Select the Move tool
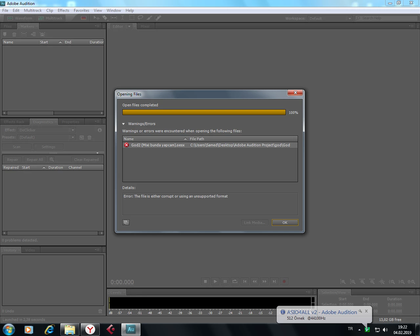Viewport: 420px width, 336px height. [x=96, y=18]
